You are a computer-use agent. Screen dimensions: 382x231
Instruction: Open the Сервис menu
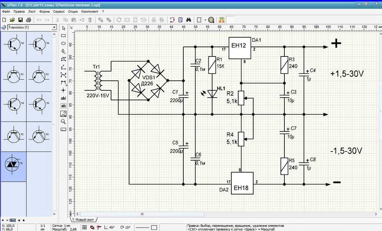pos(59,12)
